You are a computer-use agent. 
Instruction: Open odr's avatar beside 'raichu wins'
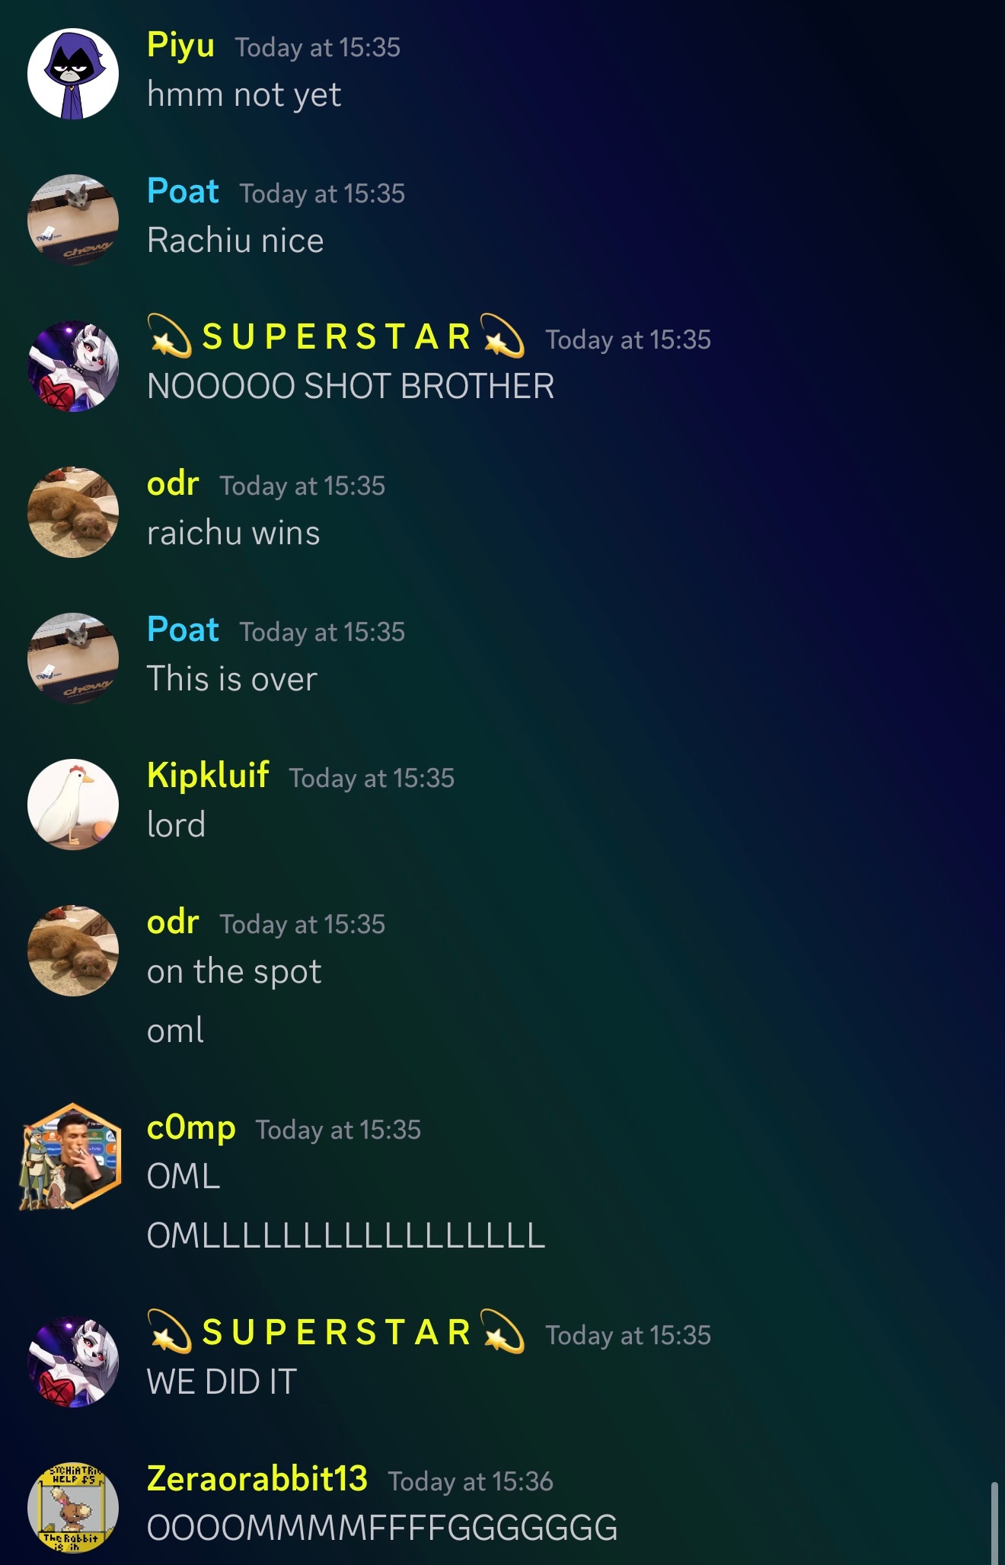73,512
